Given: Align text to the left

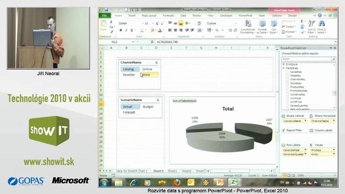Looking at the screenshot, I should point(170,30).
